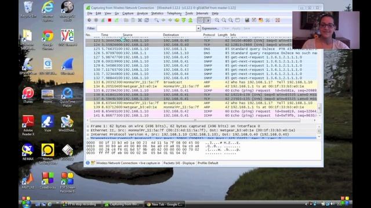Open the Edit menu

[x=98, y=13]
